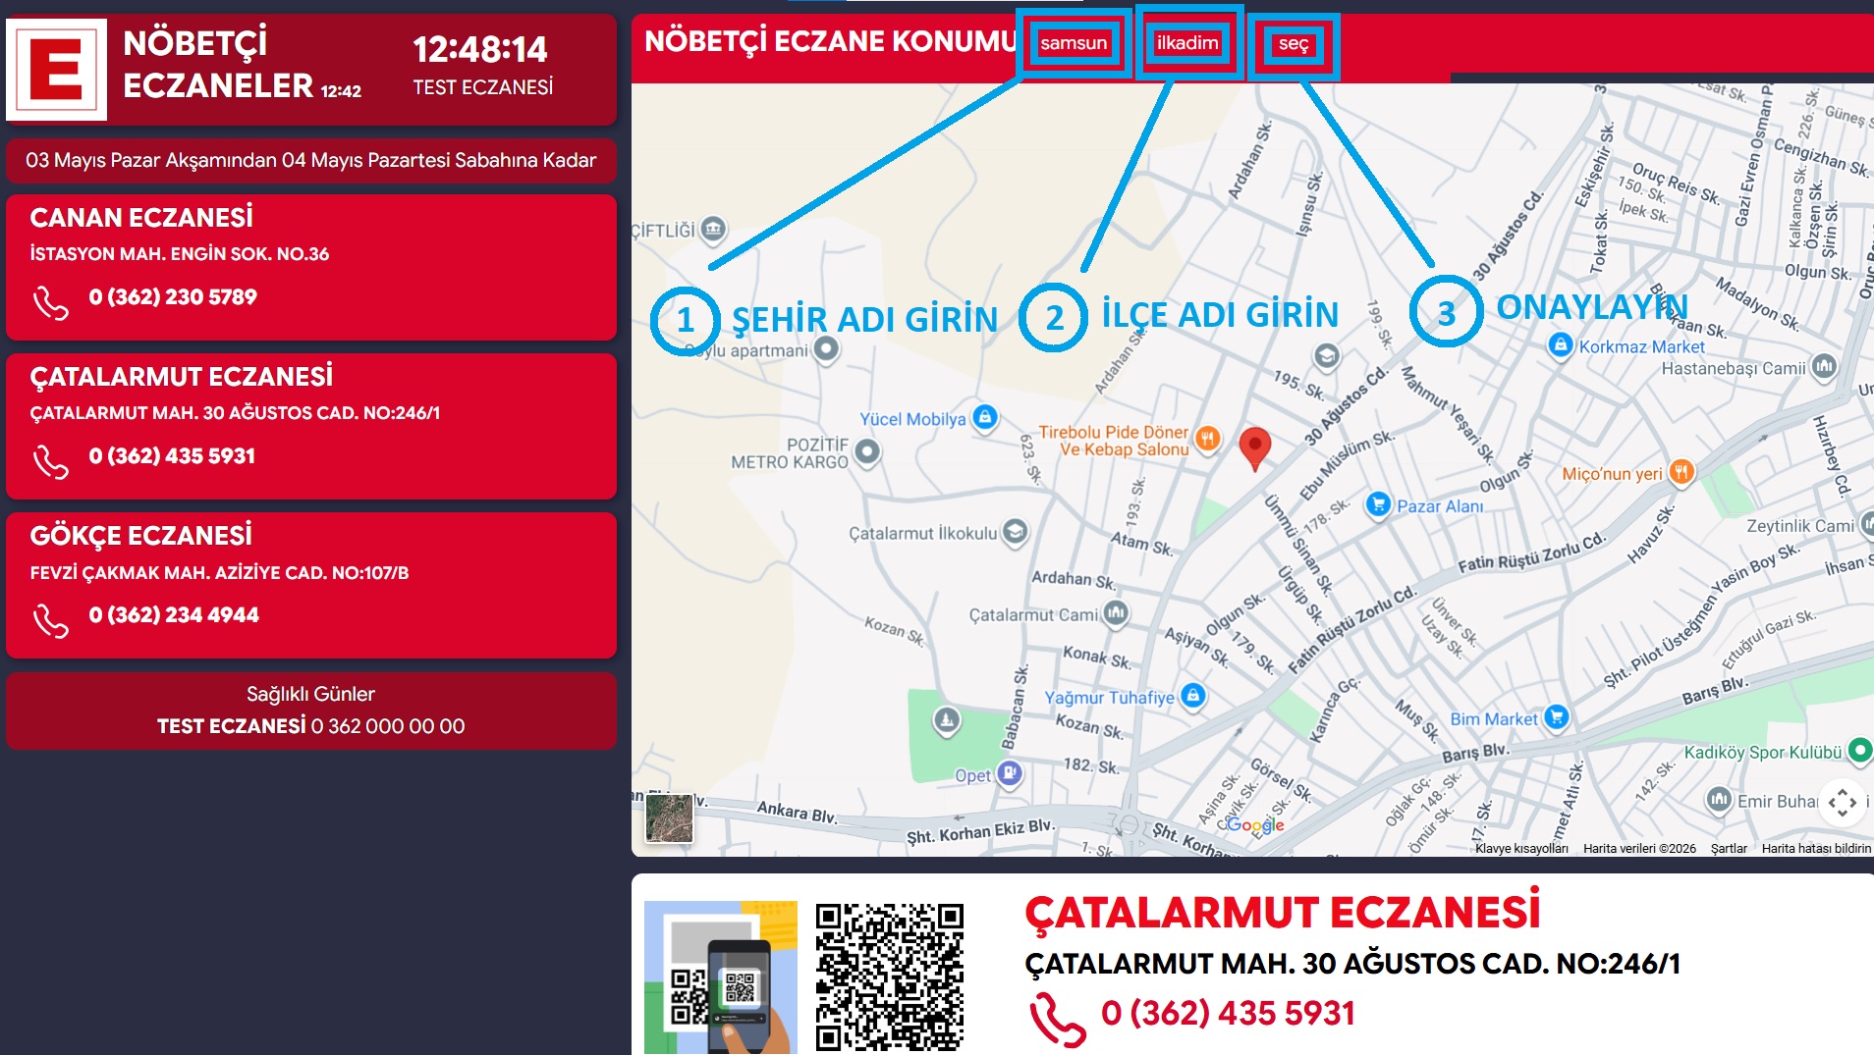Screen dimensions: 1874x1055
Task: Click the Test Eczanesi 0 362 000 00 00 number
Action: pos(310,726)
